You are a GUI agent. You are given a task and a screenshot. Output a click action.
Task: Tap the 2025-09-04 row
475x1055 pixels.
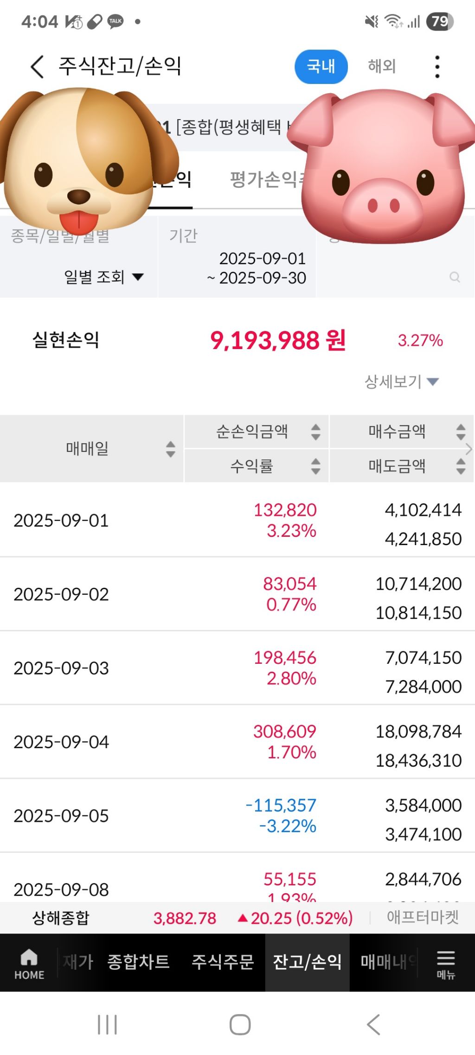237,742
